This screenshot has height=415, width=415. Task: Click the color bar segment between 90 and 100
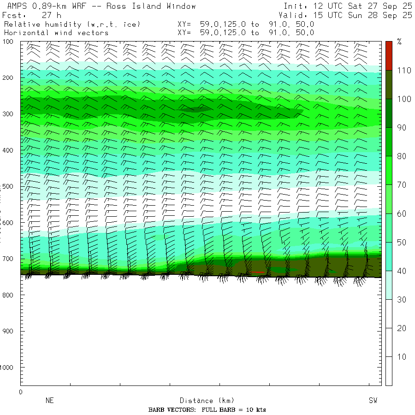(x=389, y=113)
